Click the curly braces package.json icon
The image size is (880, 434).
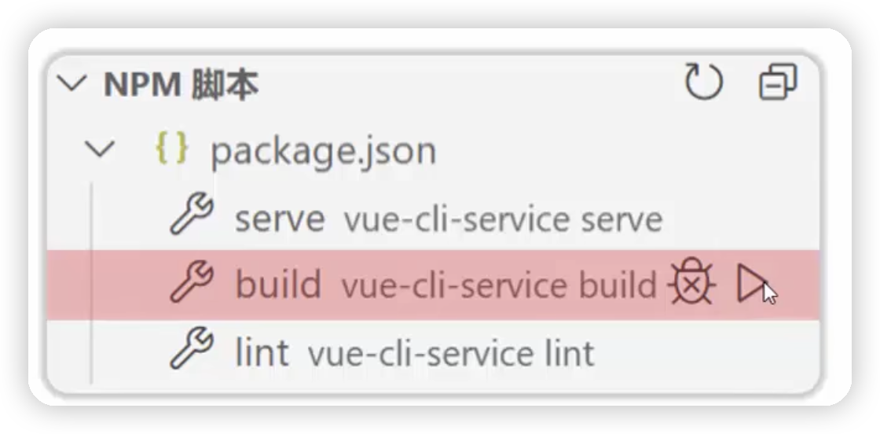(x=172, y=149)
